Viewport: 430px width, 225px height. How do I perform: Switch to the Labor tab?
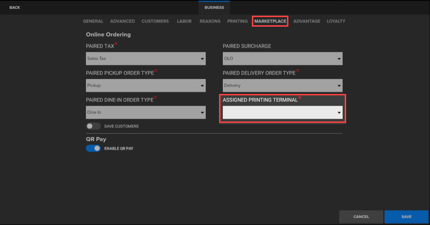[184, 21]
